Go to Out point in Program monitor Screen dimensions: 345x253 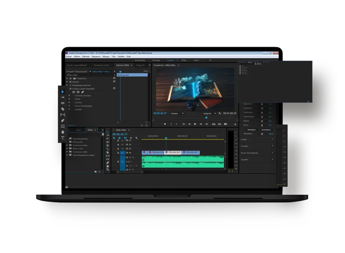pos(207,124)
